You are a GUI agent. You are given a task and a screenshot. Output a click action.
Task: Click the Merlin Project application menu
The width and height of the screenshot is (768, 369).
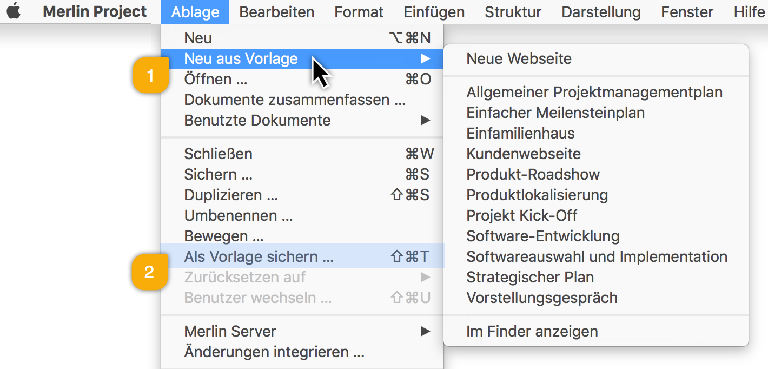tap(95, 12)
